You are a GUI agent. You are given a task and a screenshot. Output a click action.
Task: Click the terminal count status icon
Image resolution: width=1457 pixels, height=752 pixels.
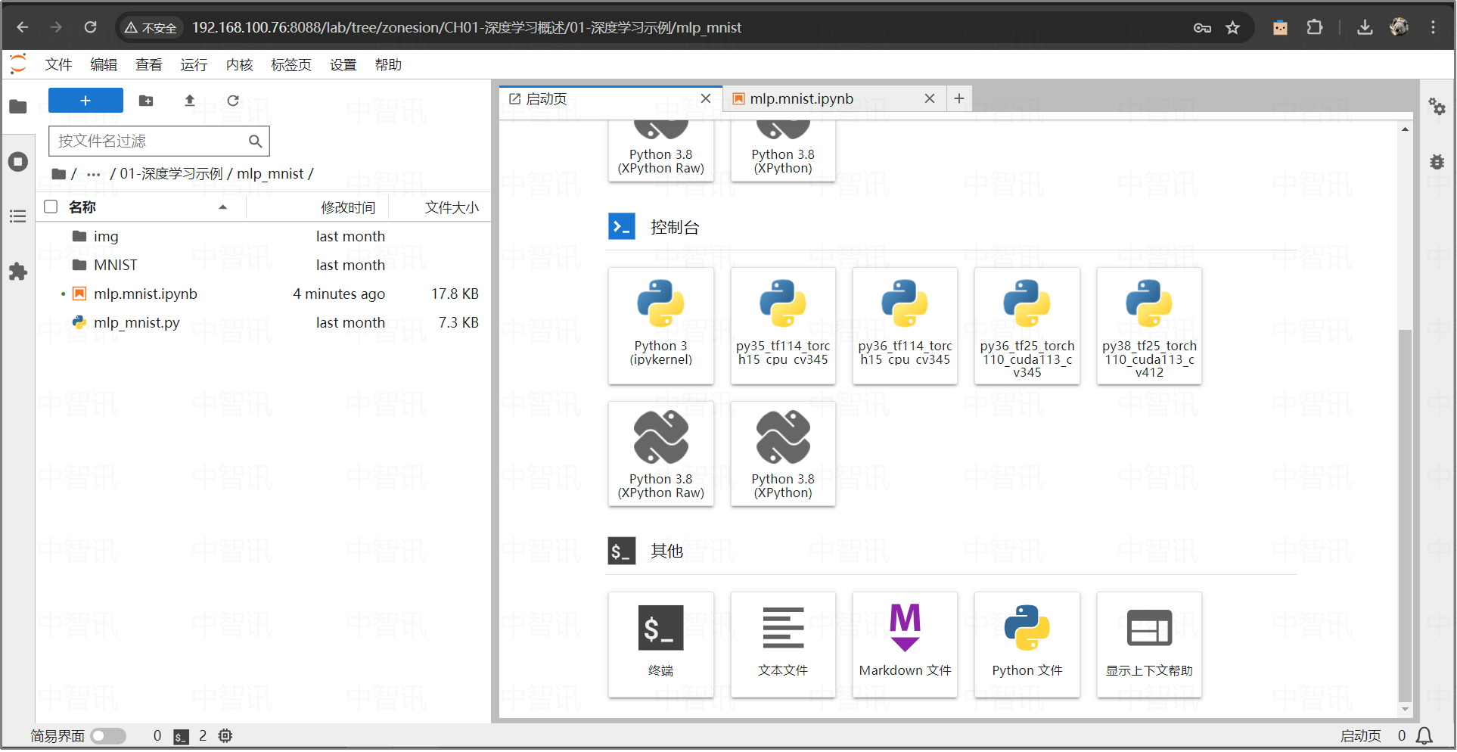pos(181,736)
